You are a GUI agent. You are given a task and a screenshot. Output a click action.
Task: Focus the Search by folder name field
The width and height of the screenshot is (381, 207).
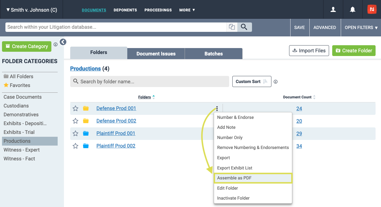150,81
